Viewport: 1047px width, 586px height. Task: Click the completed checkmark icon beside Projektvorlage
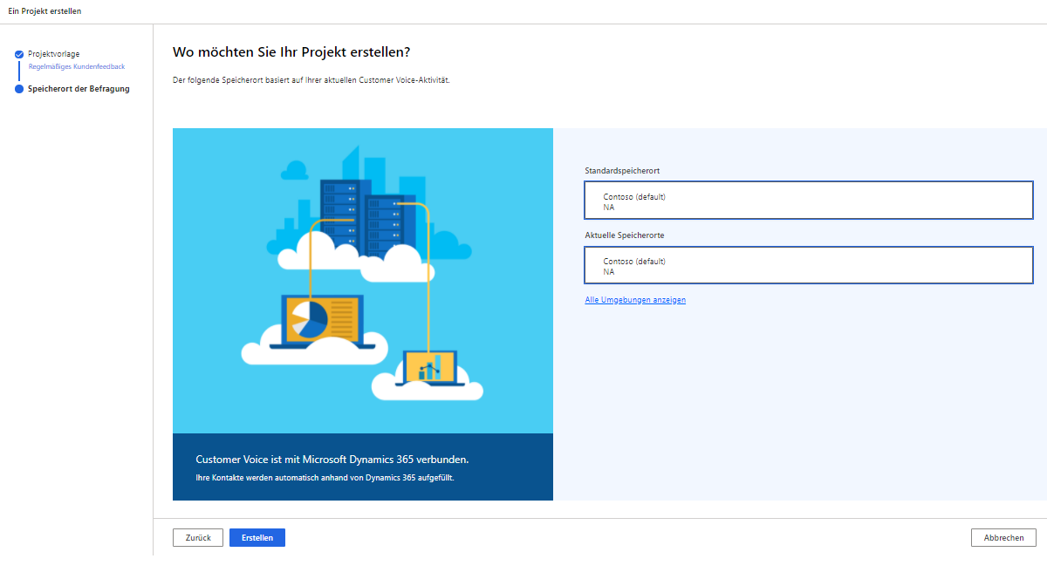pos(19,54)
